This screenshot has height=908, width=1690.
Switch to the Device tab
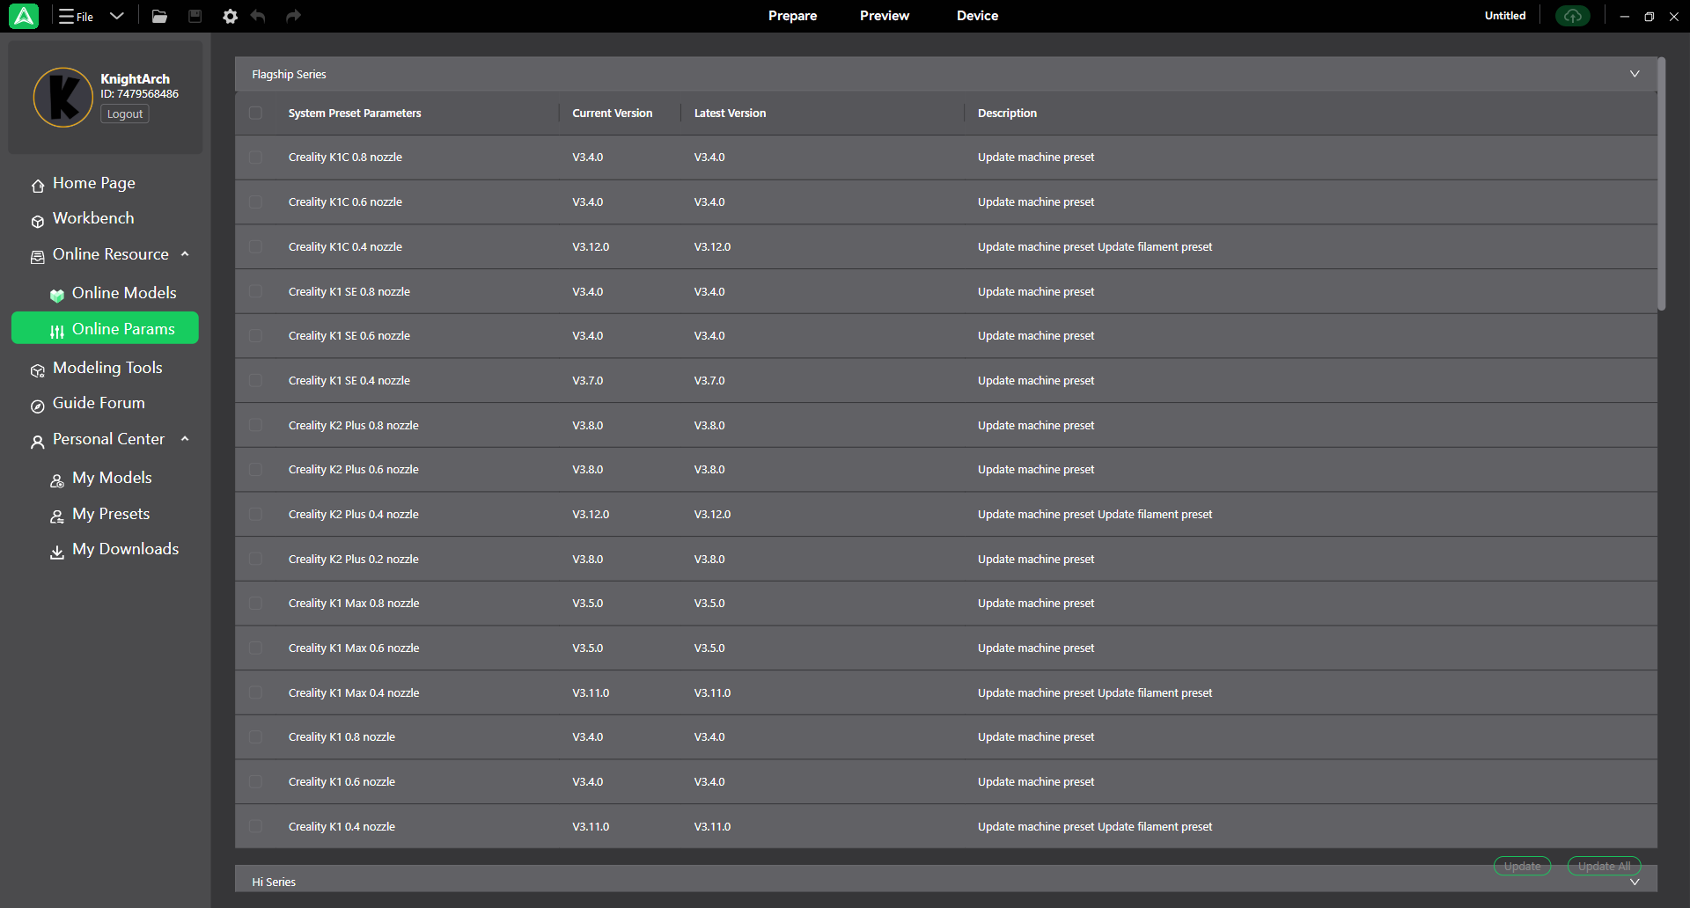click(977, 16)
